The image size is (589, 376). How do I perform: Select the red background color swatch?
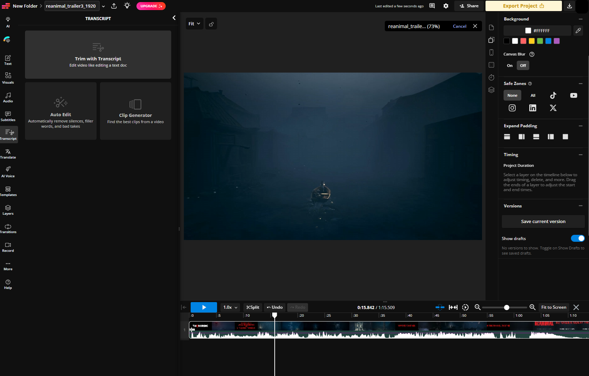pos(523,41)
